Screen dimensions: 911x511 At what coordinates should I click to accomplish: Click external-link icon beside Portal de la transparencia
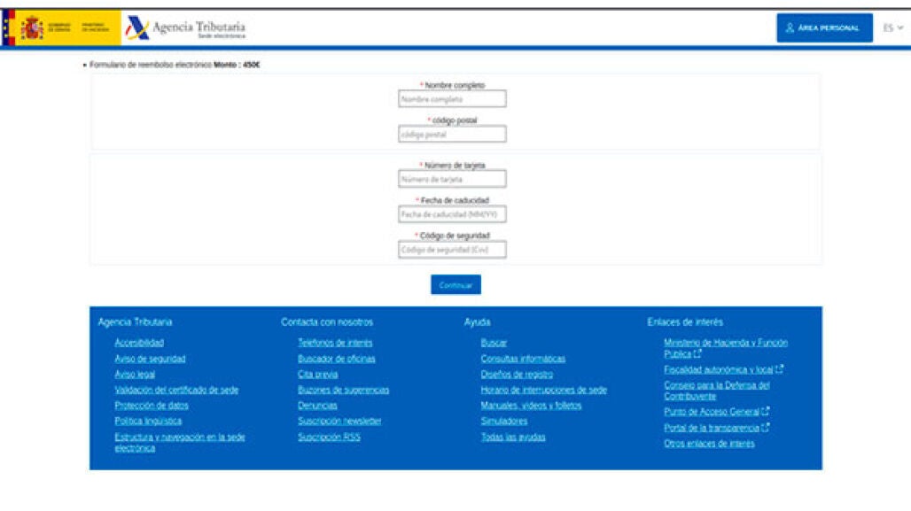[x=766, y=427]
